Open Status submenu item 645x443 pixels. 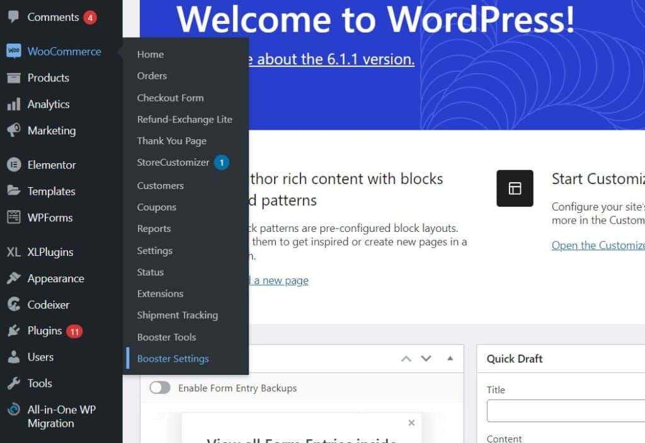point(151,272)
